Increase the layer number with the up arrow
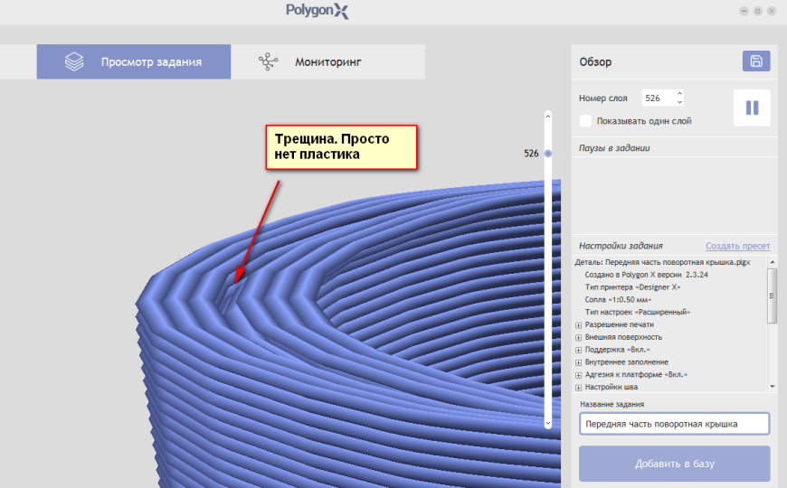The width and height of the screenshot is (787, 488). (x=679, y=94)
